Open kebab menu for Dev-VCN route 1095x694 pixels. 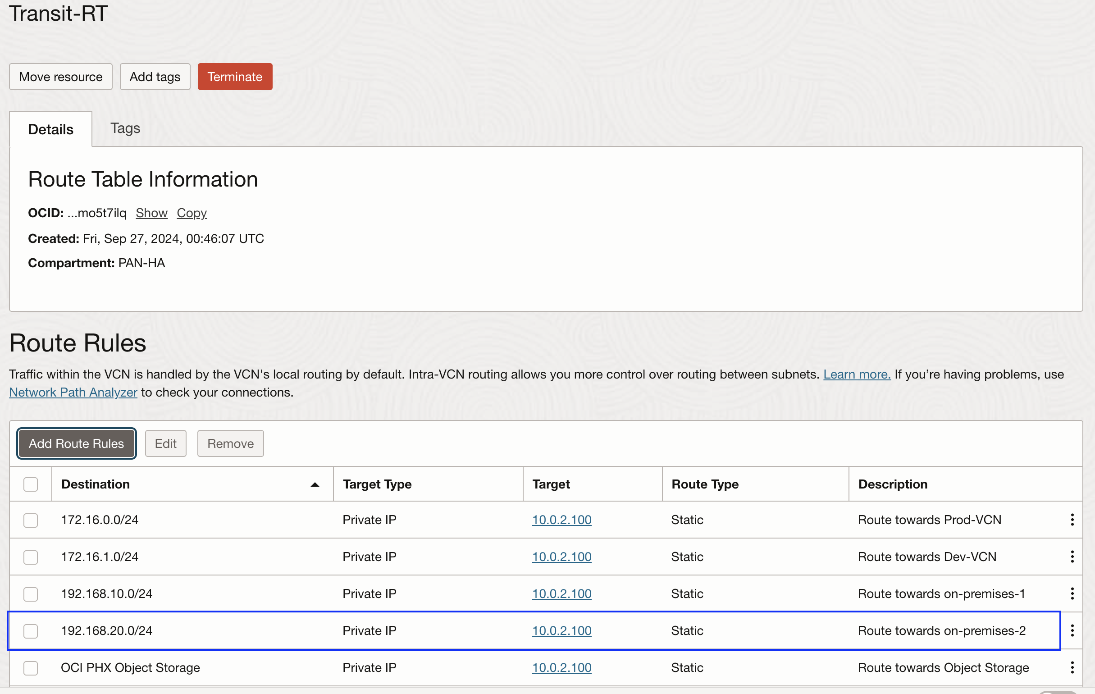click(x=1072, y=556)
